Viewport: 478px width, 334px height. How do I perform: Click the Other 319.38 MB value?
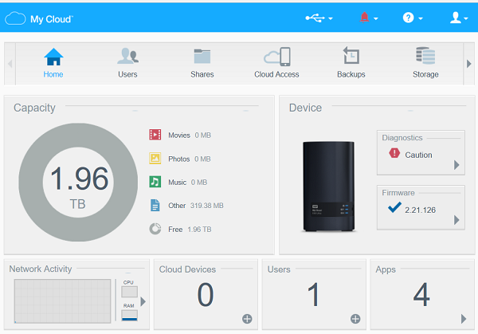pyautogui.click(x=207, y=206)
